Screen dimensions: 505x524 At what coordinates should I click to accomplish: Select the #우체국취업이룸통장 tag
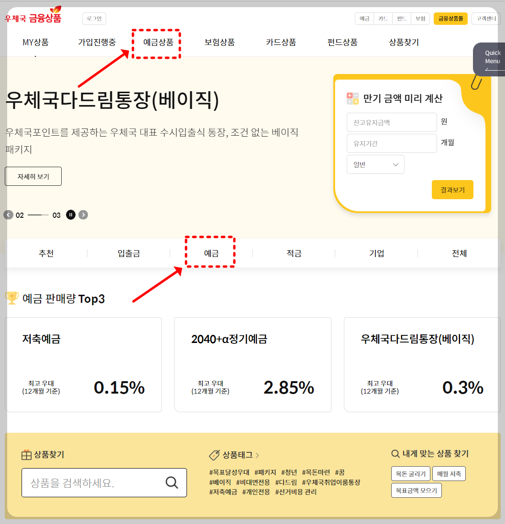pyautogui.click(x=331, y=482)
